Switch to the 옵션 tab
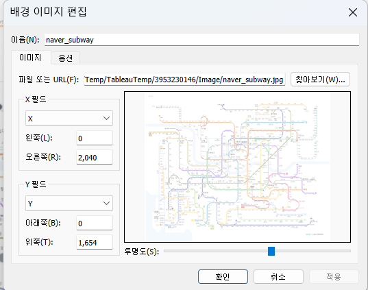The height and width of the screenshot is (290, 368). pyautogui.click(x=66, y=58)
